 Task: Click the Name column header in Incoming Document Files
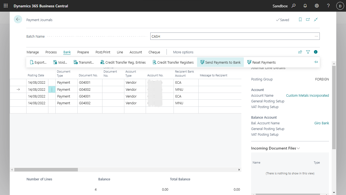(257, 162)
